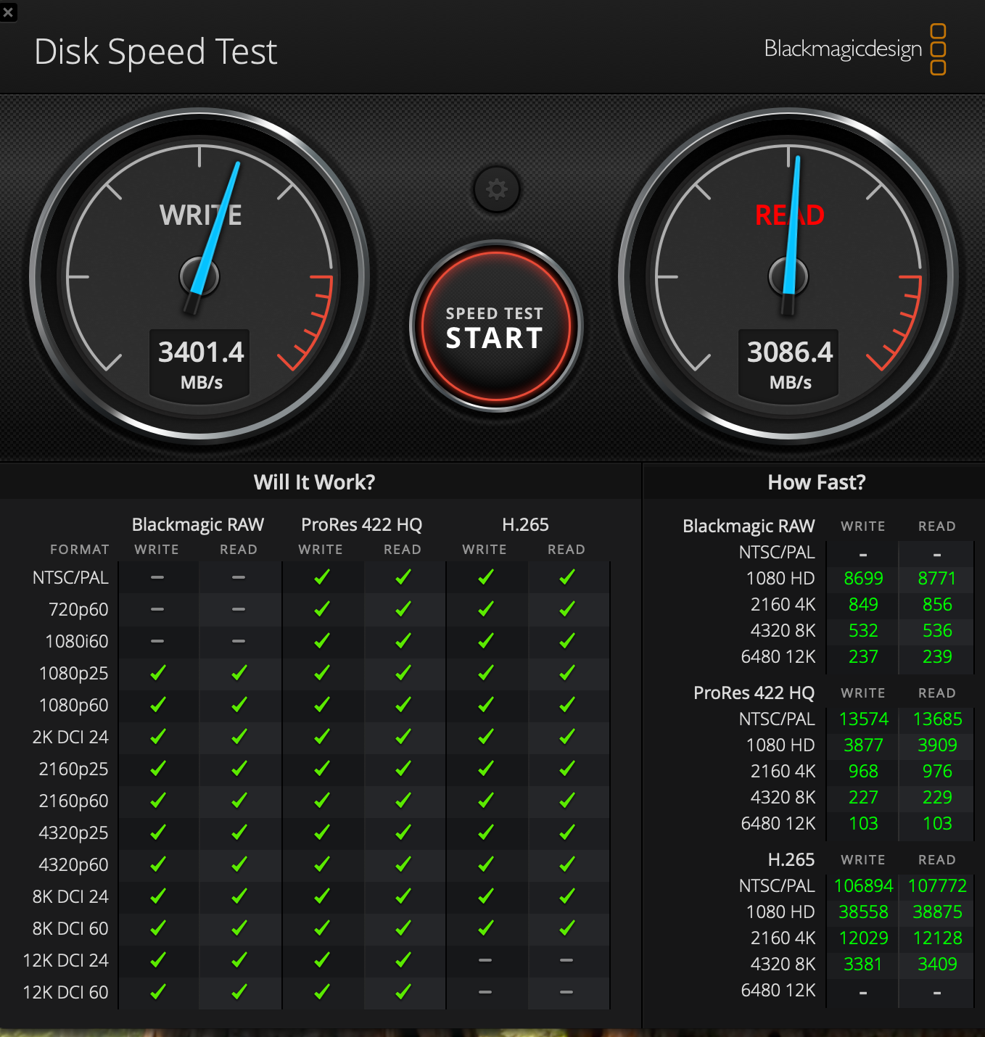The height and width of the screenshot is (1037, 985).
Task: Click H.265 read checkmark for 8K DCI 60
Action: 566,928
